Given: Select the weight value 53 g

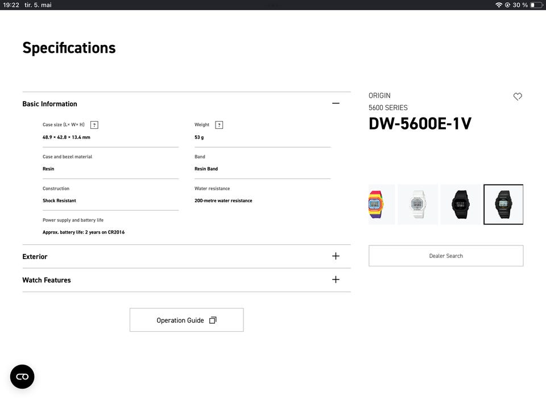Looking at the screenshot, I should (x=199, y=137).
